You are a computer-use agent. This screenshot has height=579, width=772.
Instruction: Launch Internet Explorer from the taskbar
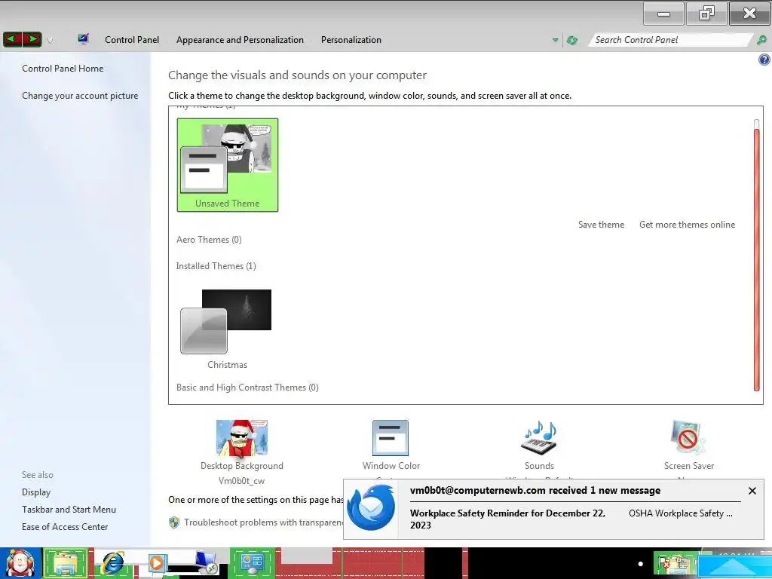[113, 563]
